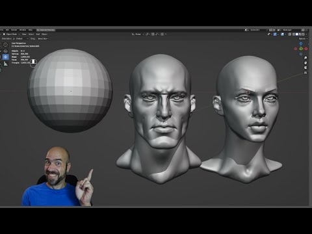Click the perspective/orthographic grid icon
Image resolution: width=312 pixels, height=234 pixels.
point(305,73)
